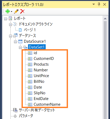This screenshot has height=119, width=110.
Task: Click the pencil edit icon
Action: pyautogui.click(x=16, y=11)
